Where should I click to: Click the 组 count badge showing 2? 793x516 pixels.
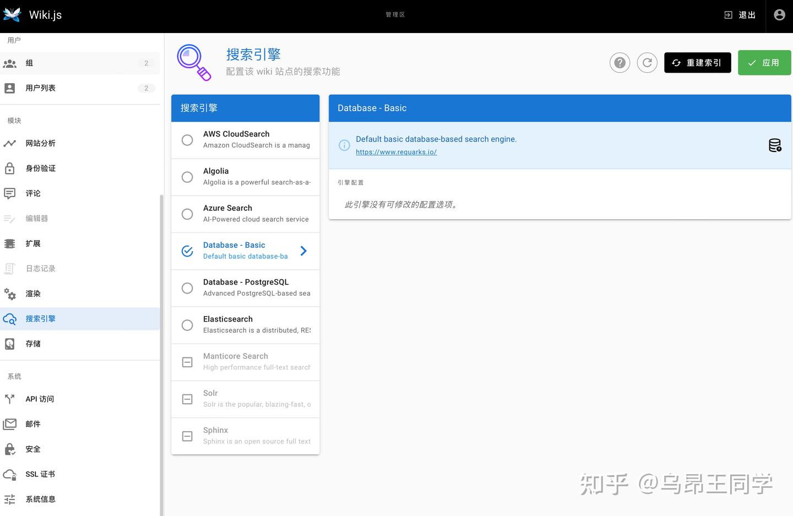click(146, 63)
